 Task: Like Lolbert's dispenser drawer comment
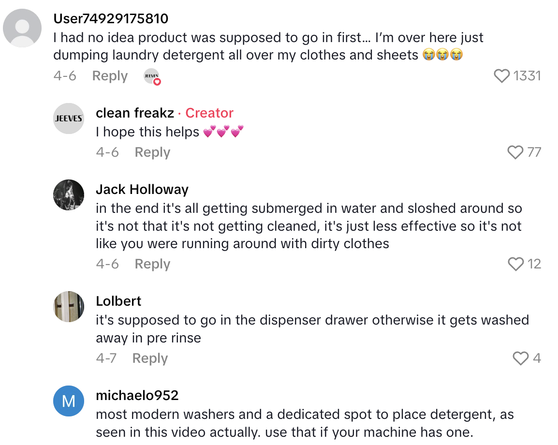(x=520, y=358)
